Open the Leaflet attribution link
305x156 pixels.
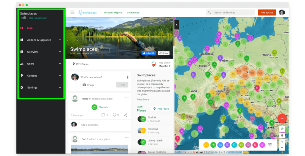tap(179, 152)
